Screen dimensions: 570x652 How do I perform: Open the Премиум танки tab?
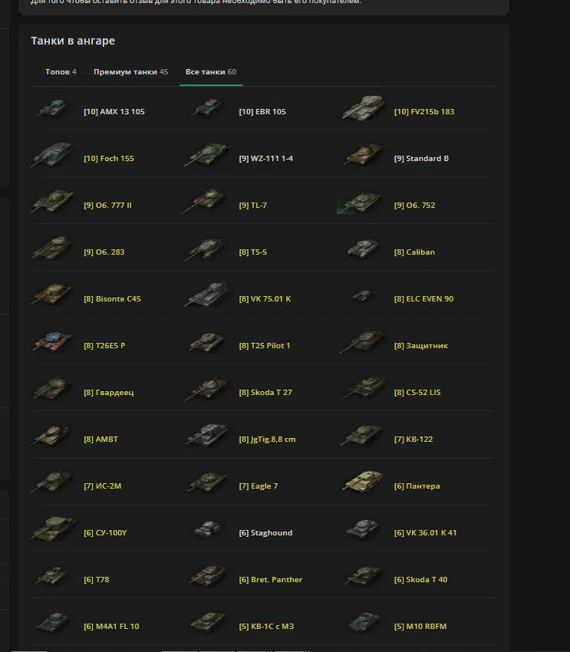(x=130, y=72)
